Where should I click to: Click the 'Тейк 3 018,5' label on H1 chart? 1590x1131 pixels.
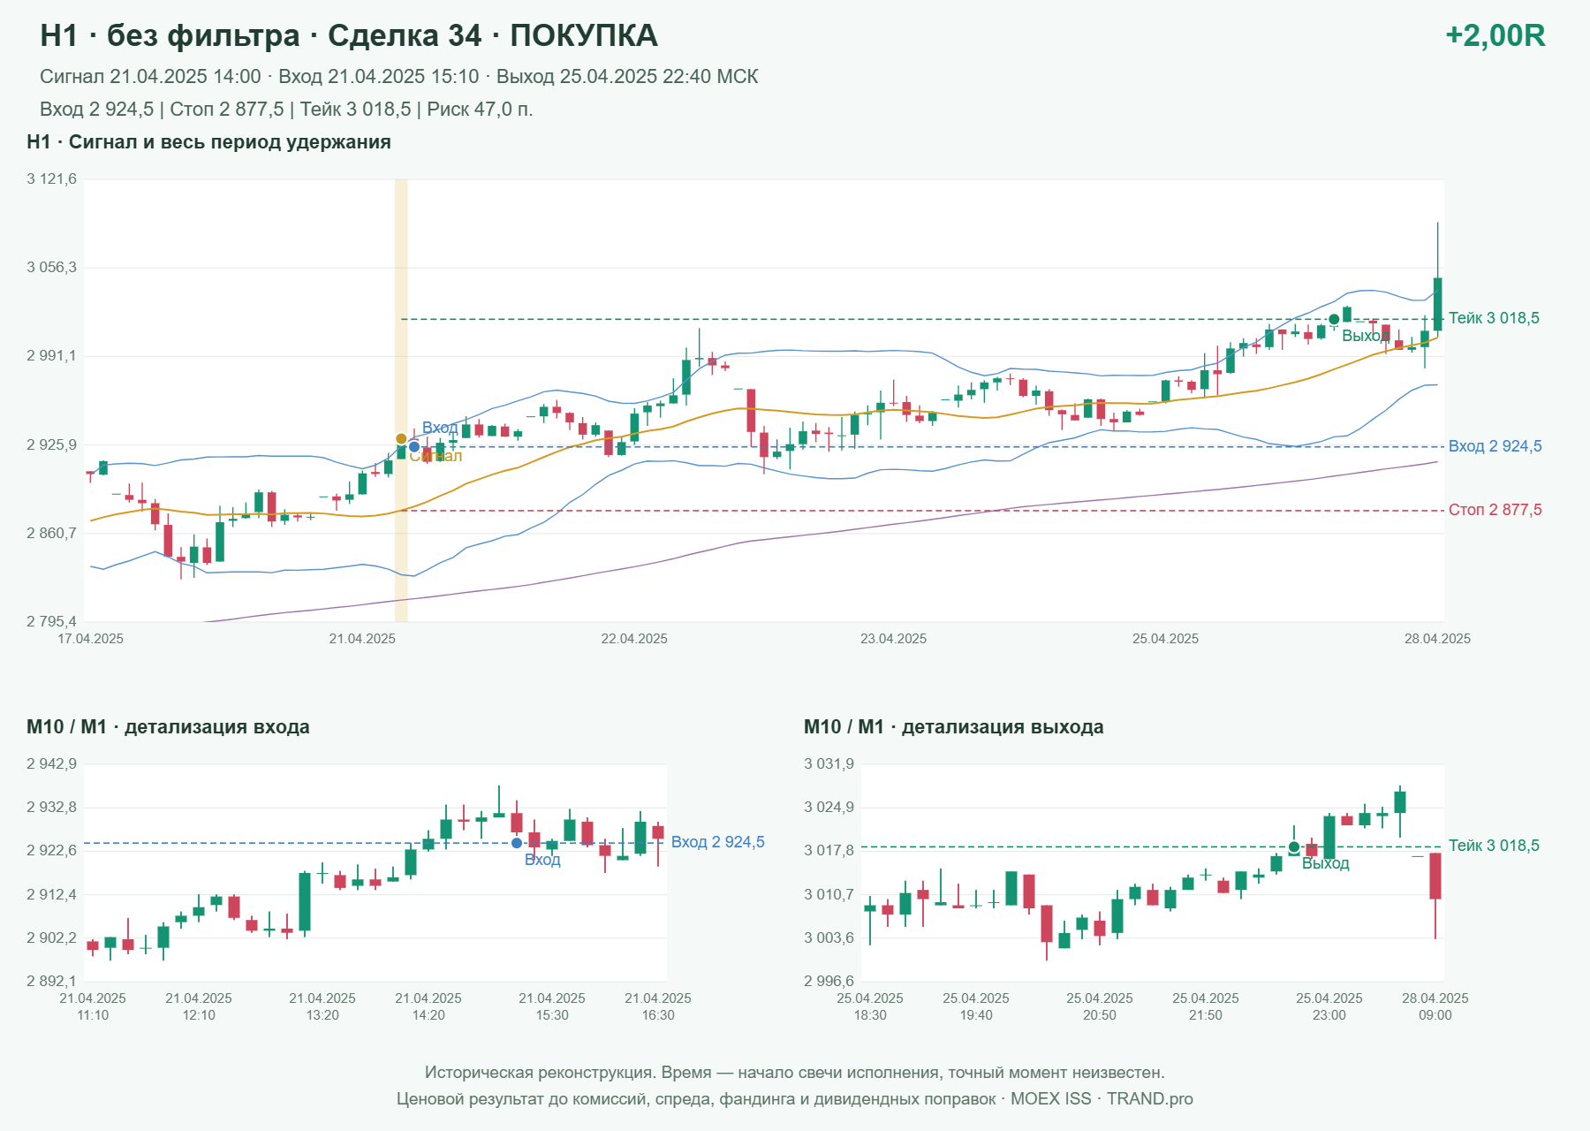(x=1494, y=318)
